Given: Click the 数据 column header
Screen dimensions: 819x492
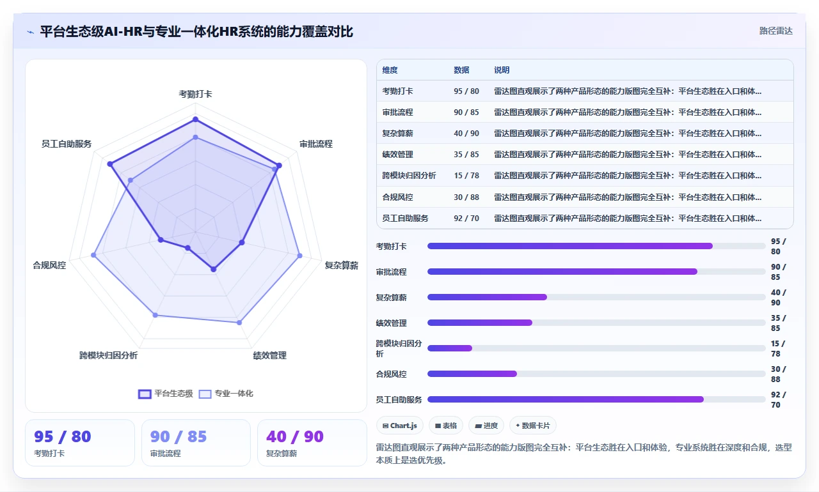Looking at the screenshot, I should (x=461, y=70).
